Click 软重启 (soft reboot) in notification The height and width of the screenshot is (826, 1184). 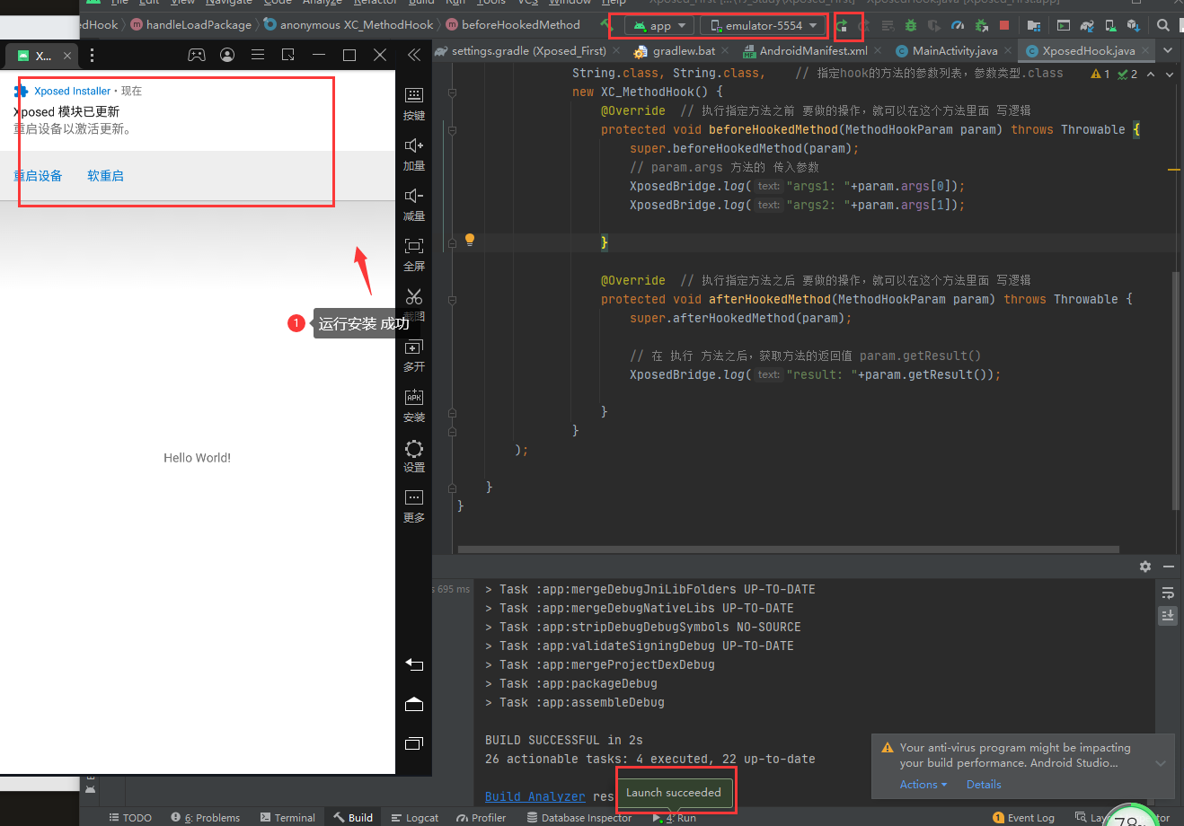[105, 176]
